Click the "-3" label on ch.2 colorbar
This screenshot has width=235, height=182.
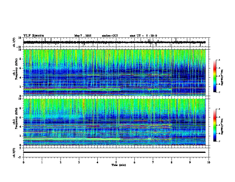coord(219,109)
